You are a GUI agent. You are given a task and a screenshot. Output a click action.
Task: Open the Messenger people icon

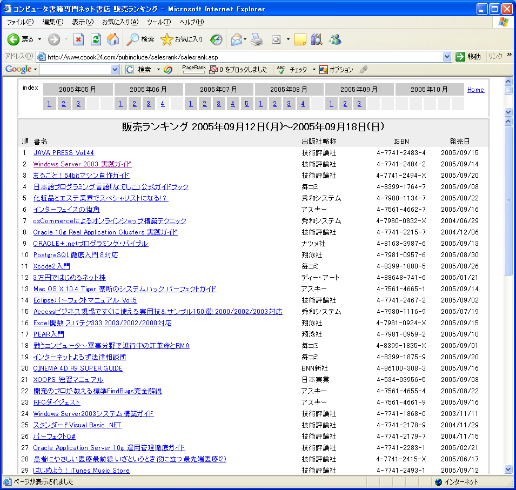click(x=335, y=40)
